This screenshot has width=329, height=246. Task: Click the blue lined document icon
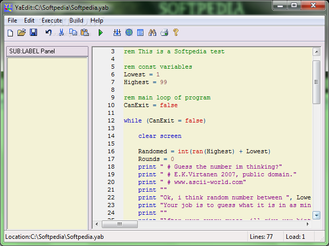[x=140, y=33]
